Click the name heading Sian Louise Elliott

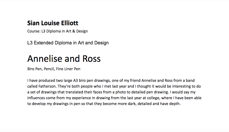tap(53, 23)
